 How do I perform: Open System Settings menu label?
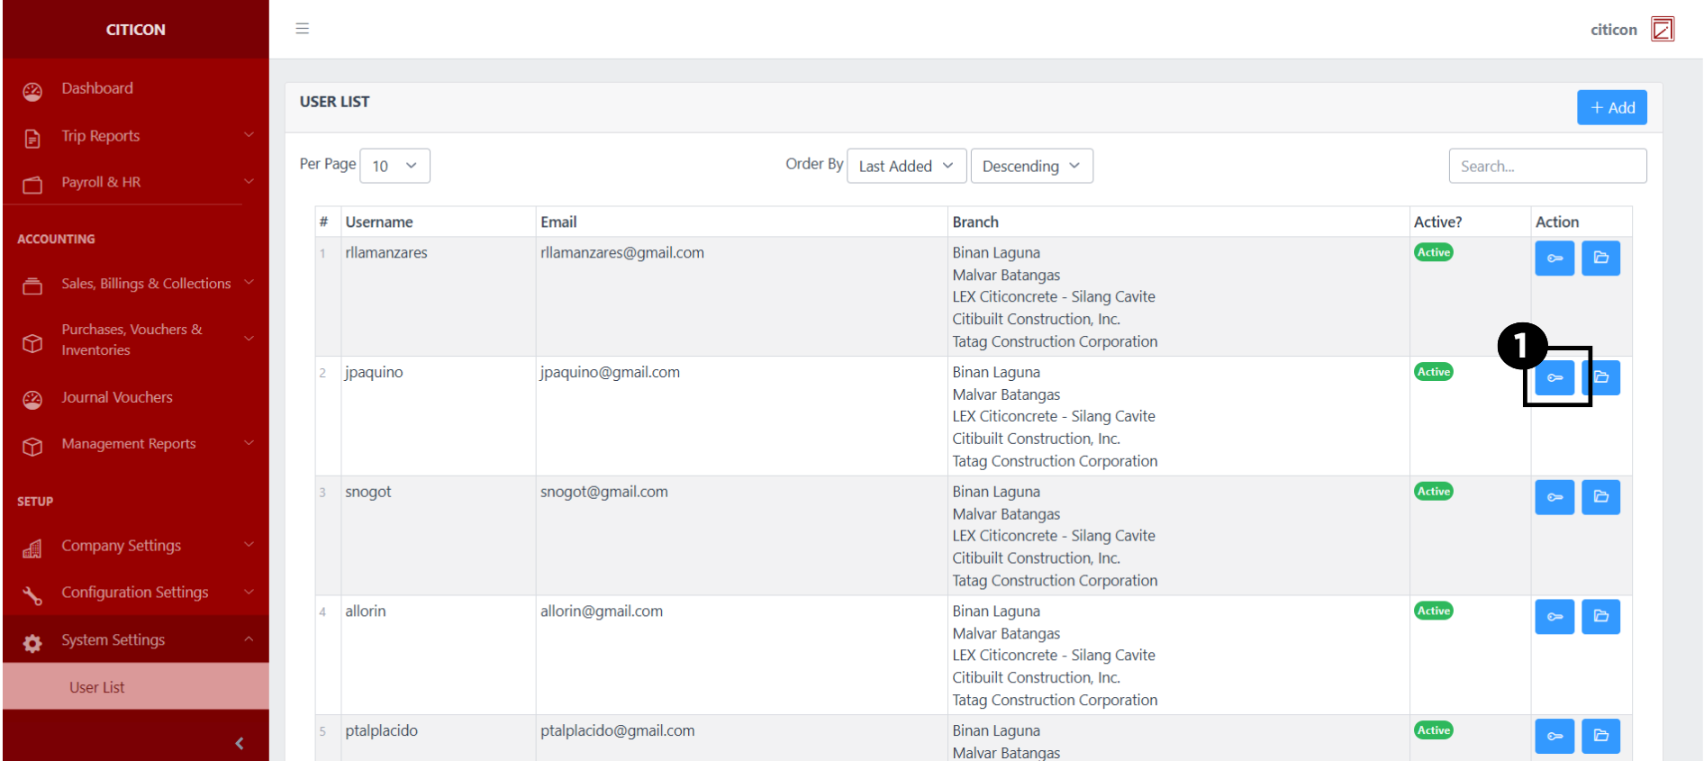point(113,639)
